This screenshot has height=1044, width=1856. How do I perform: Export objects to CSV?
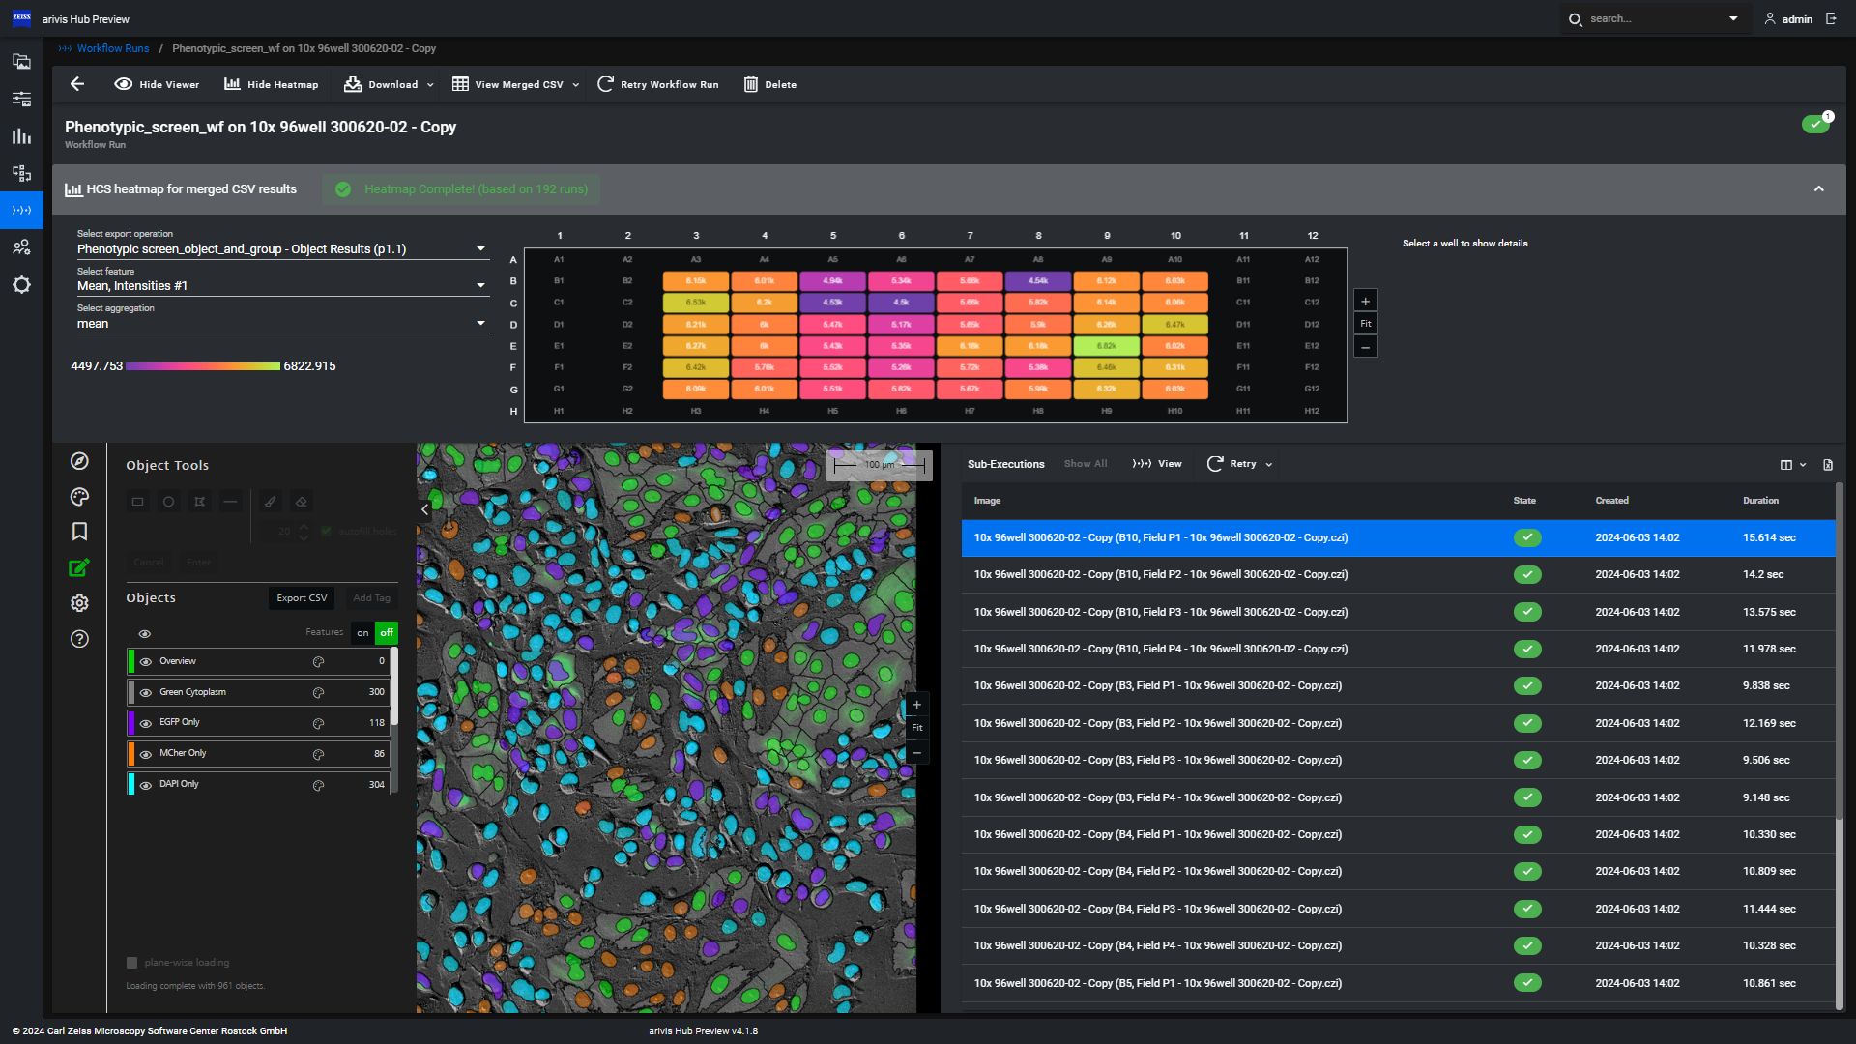tap(301, 597)
